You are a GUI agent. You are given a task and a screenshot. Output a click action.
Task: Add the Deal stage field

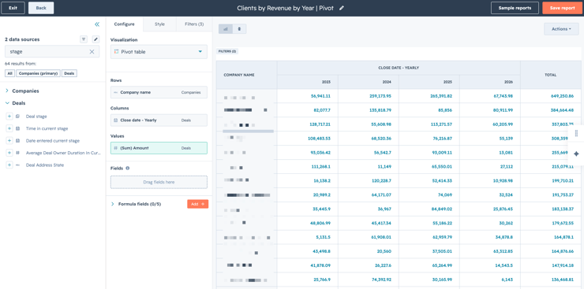click(9, 117)
